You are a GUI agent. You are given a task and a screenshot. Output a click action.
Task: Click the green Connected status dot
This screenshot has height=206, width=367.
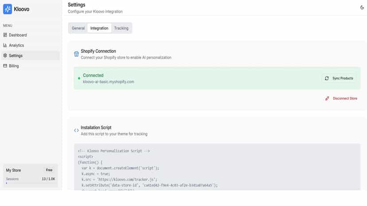coord(79,79)
